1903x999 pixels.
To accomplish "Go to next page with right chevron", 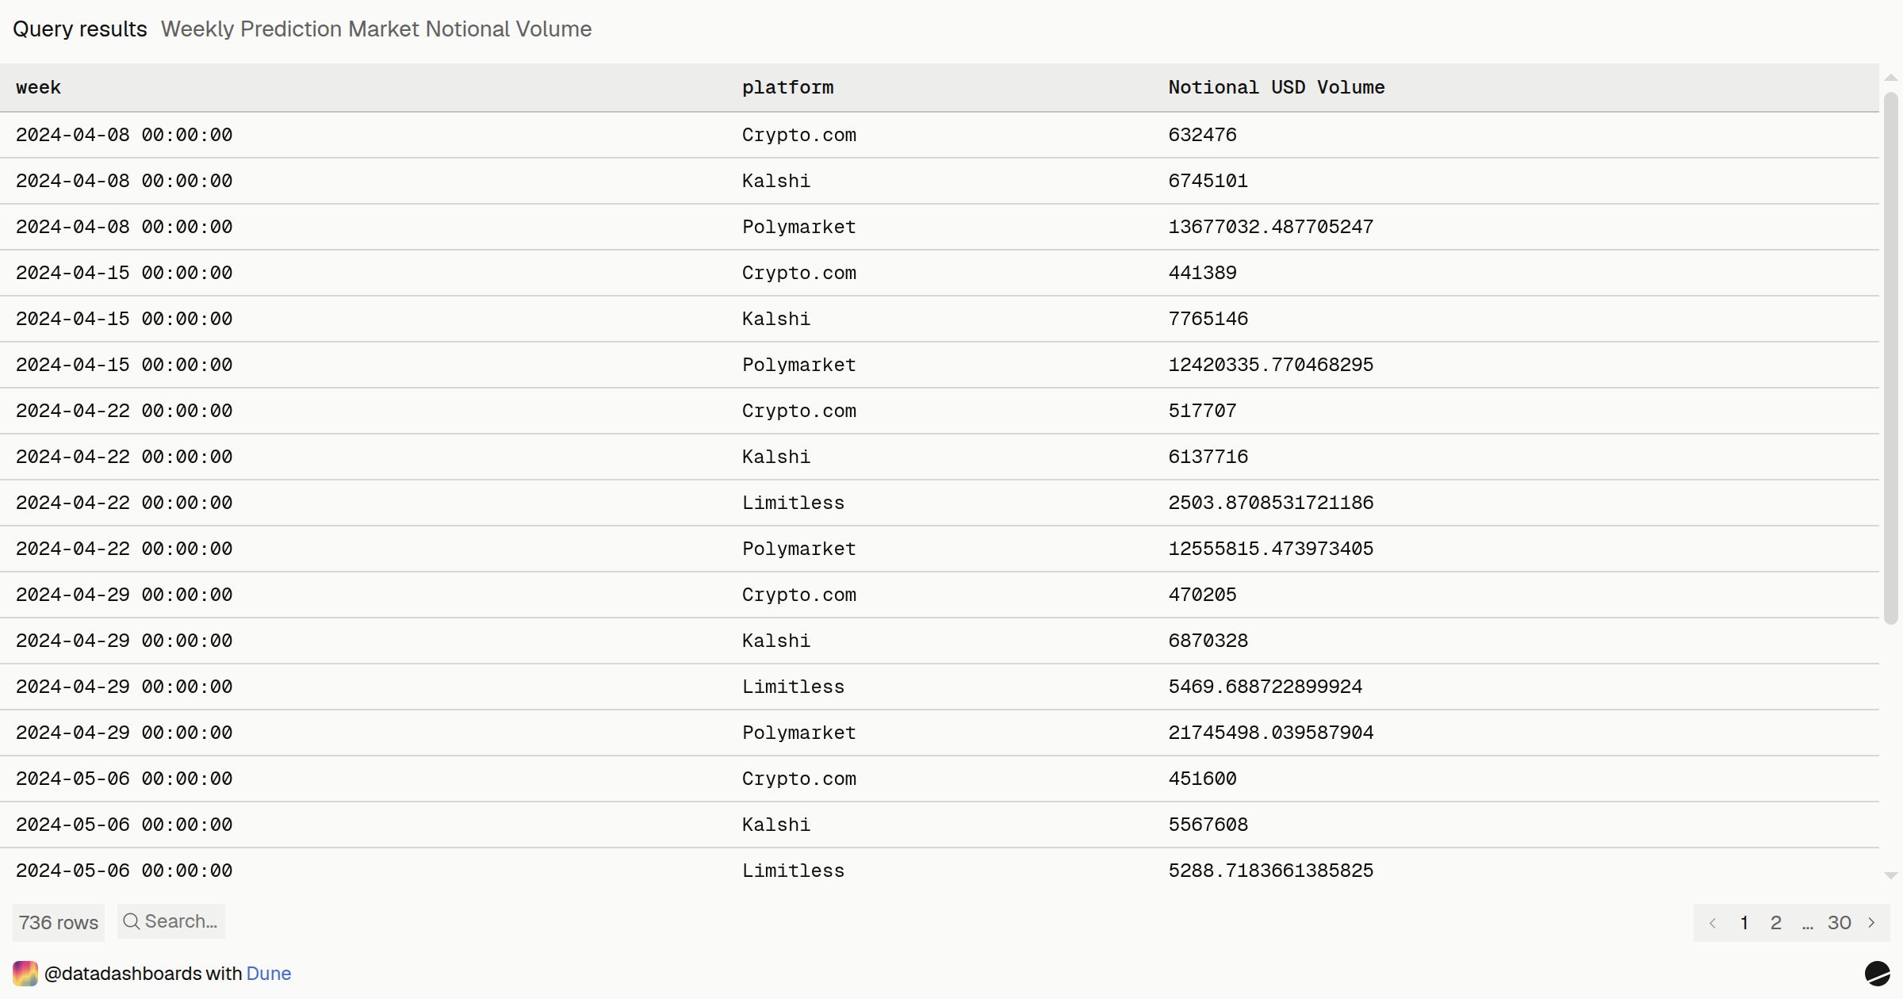I will 1872,923.
